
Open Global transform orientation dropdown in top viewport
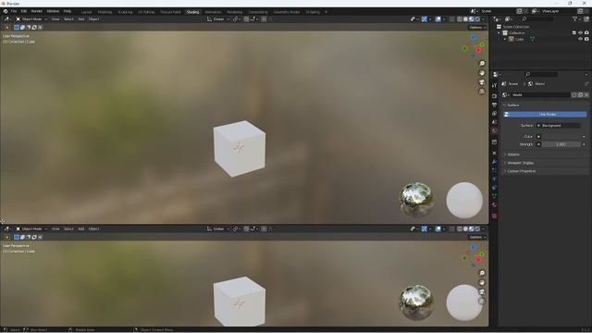[218, 18]
